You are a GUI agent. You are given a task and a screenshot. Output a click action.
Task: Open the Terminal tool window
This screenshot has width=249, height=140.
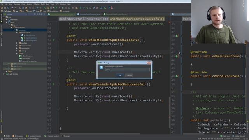[x=66, y=136]
